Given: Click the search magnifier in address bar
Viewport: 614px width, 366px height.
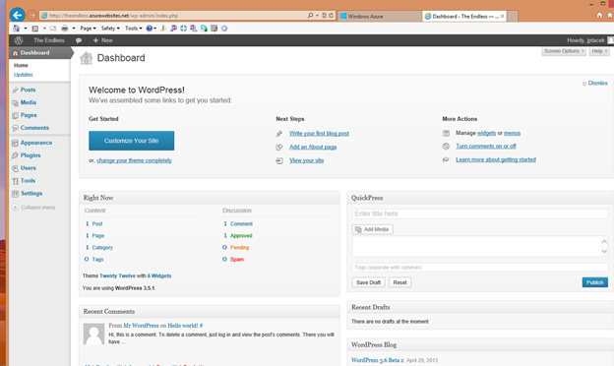Looking at the screenshot, I should tap(310, 16).
